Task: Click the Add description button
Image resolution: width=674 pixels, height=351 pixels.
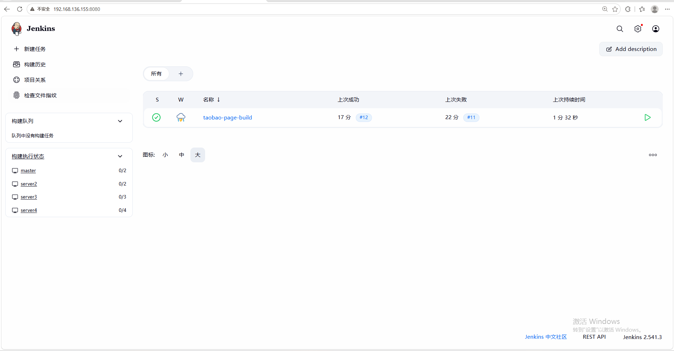Action: click(x=631, y=49)
